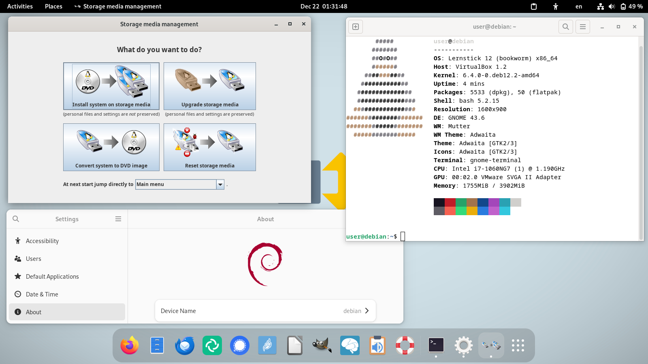Open the clipboard audio app in dock
Screen dimensions: 648x364
pyautogui.click(x=377, y=345)
